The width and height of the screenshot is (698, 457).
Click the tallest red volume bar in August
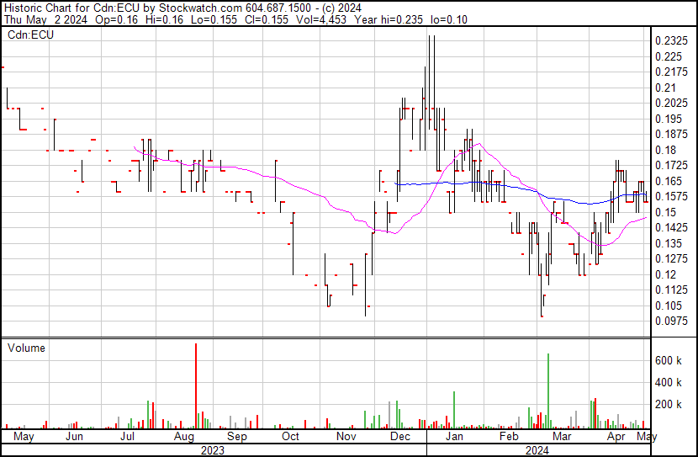197,387
